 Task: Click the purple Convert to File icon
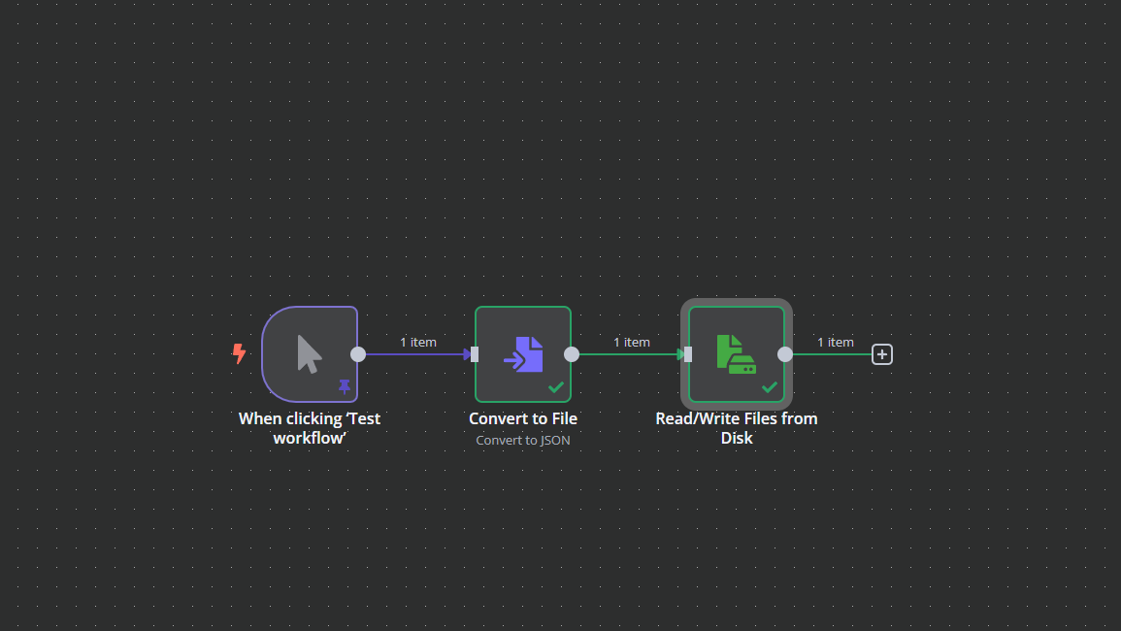[x=522, y=354]
